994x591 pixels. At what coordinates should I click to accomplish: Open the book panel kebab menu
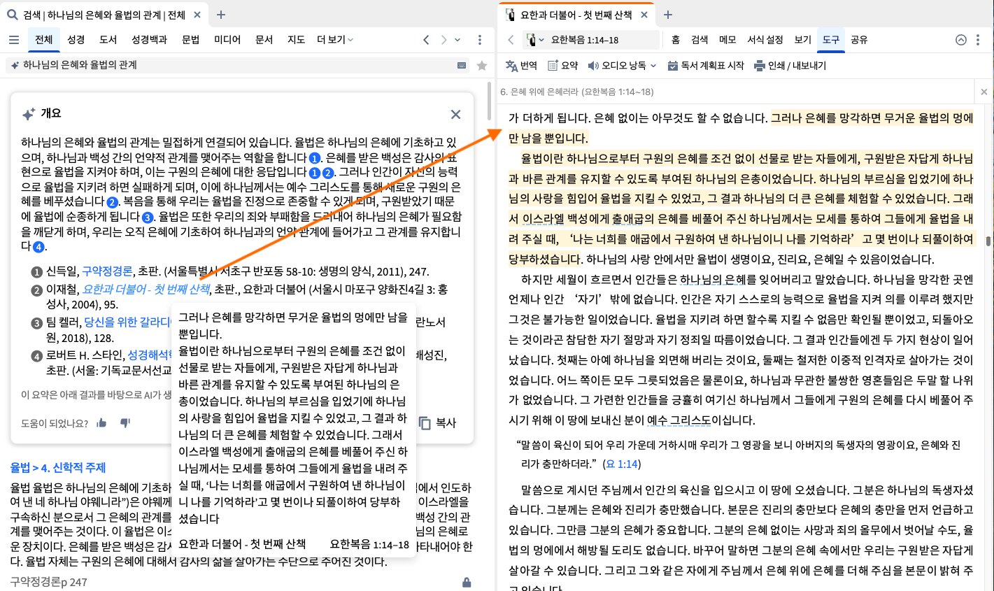point(978,40)
